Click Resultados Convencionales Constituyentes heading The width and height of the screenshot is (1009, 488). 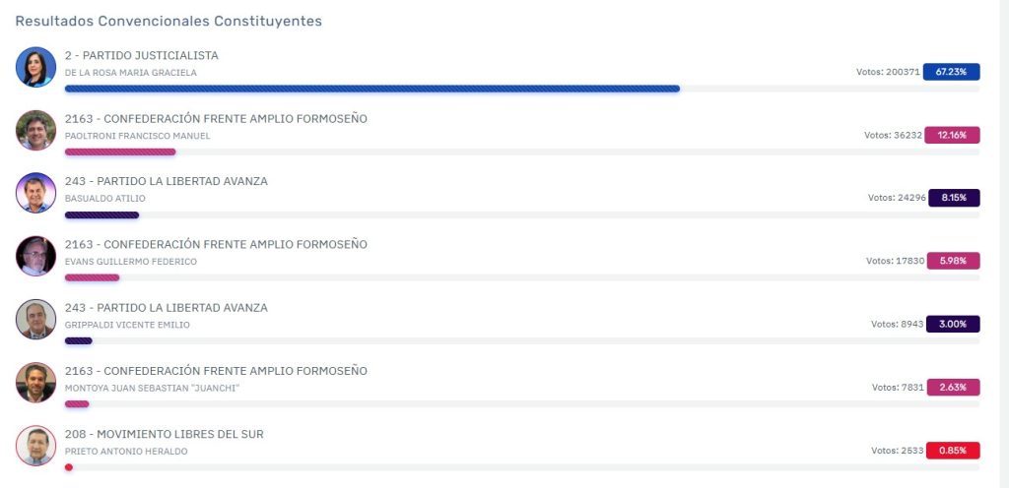pos(168,22)
